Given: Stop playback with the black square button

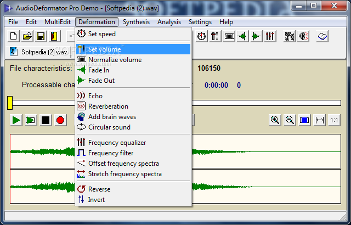Looking at the screenshot, I should point(46,120).
